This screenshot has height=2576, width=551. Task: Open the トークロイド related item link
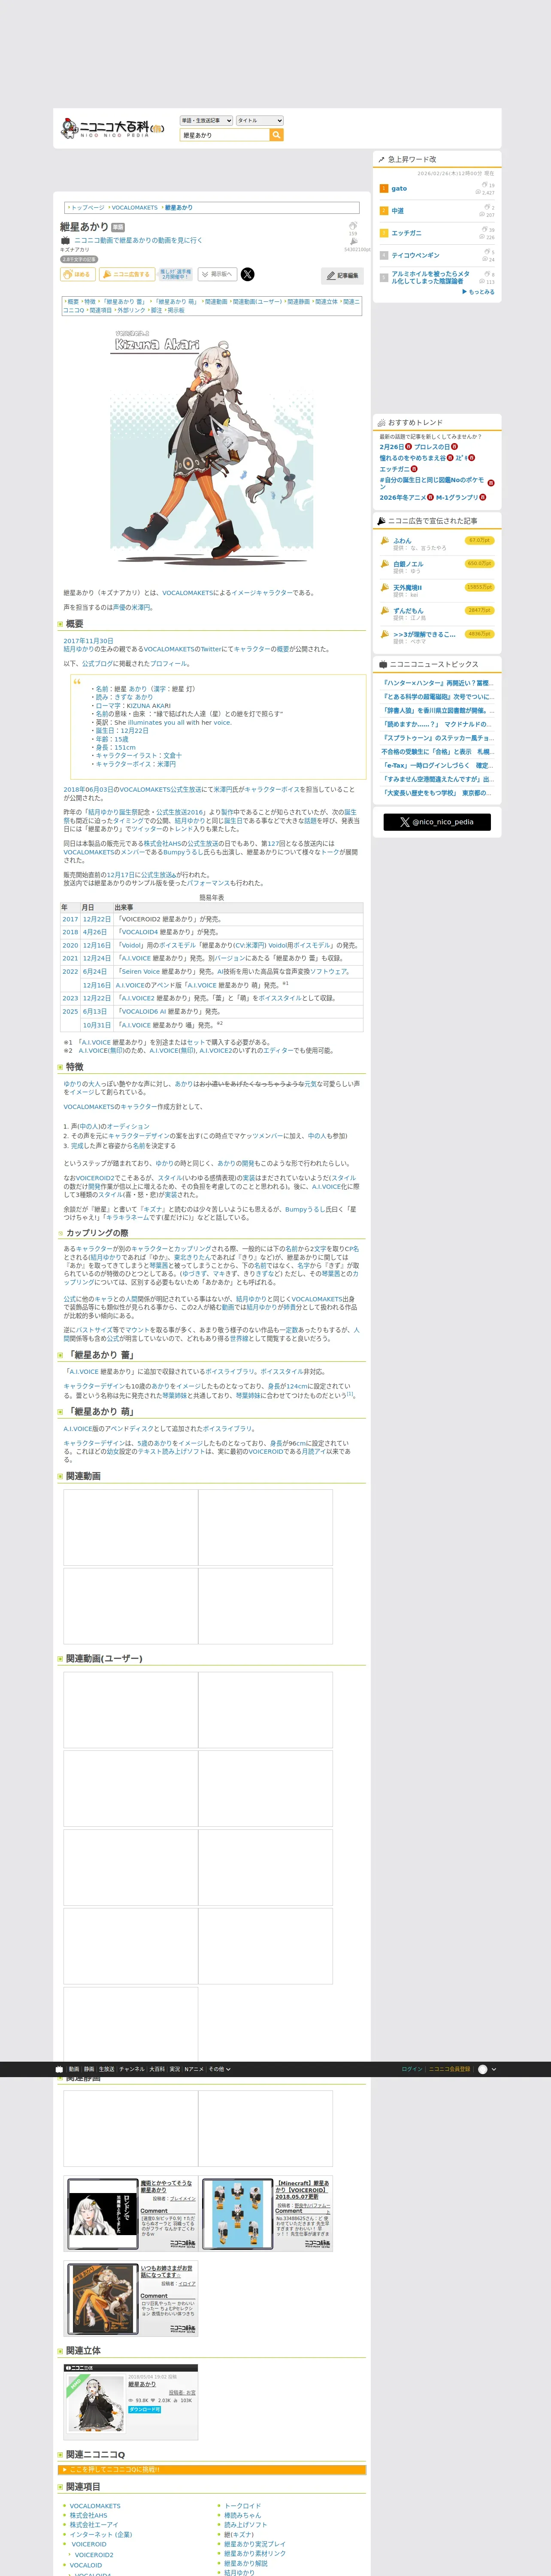click(242, 2506)
